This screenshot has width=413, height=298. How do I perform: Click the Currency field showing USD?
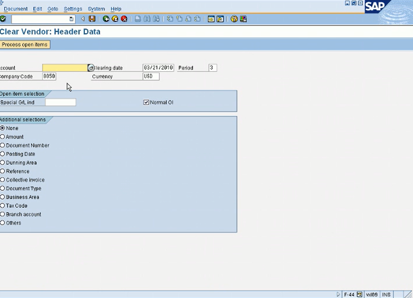pos(151,77)
